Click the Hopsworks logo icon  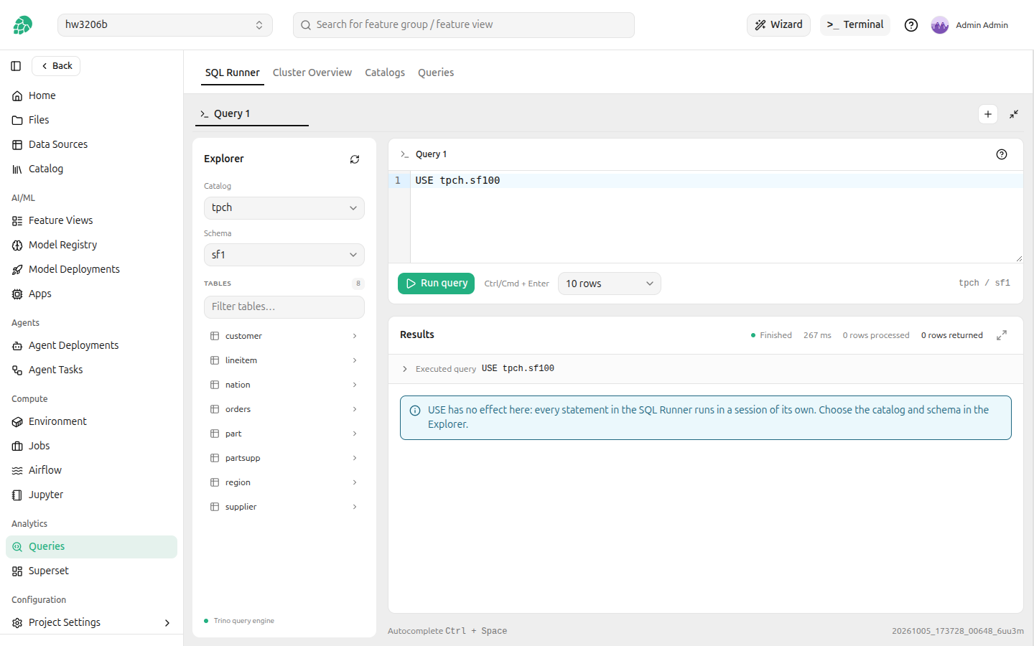coord(22,25)
